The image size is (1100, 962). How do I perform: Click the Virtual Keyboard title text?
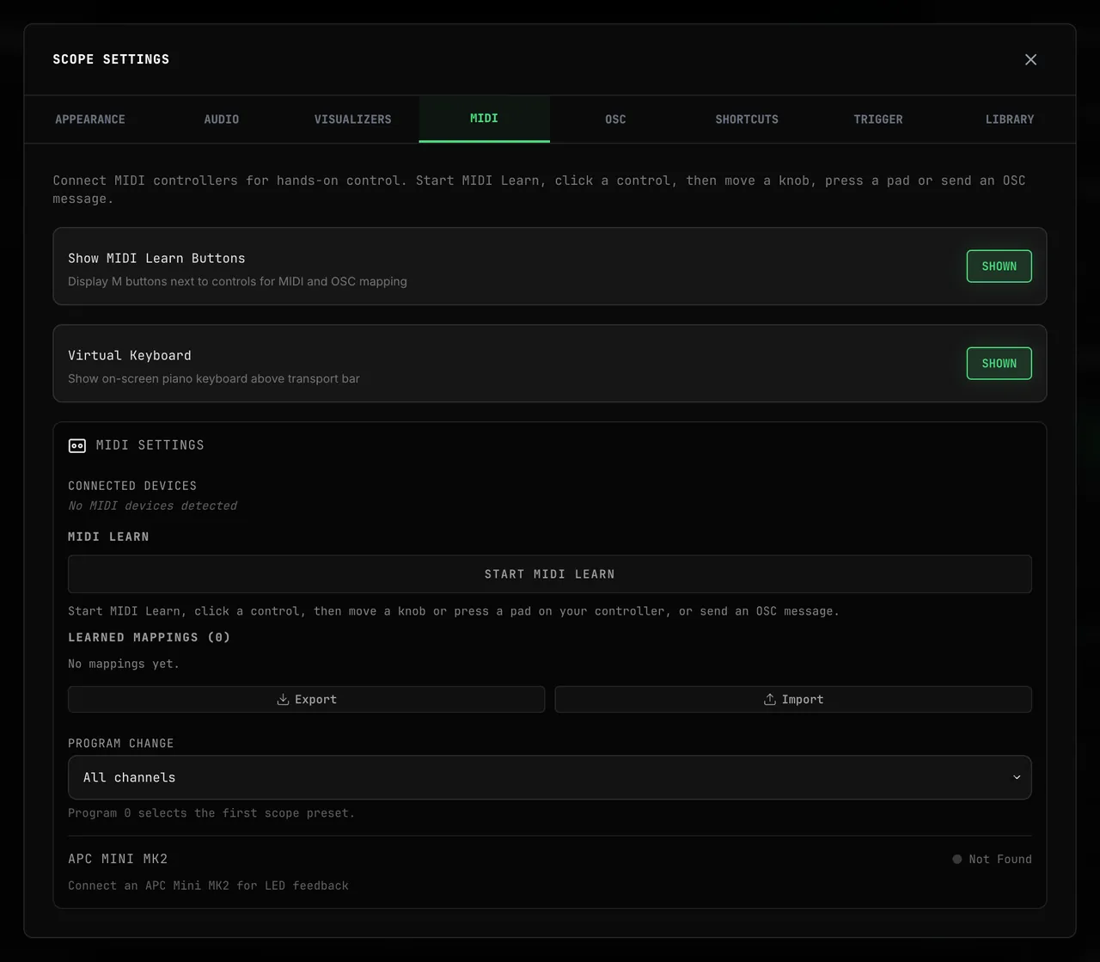[x=130, y=355]
